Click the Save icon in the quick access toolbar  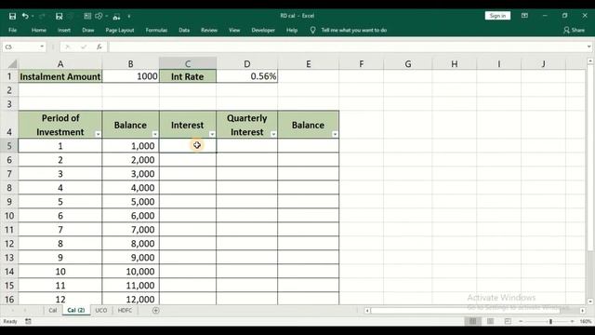(12, 16)
